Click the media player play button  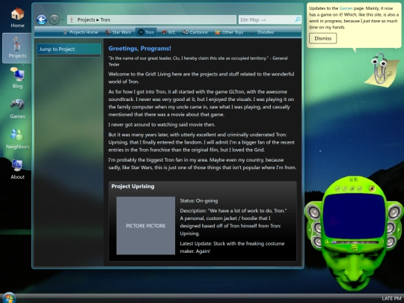coord(345,189)
